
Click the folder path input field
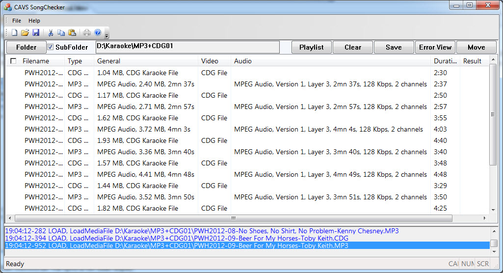186,47
